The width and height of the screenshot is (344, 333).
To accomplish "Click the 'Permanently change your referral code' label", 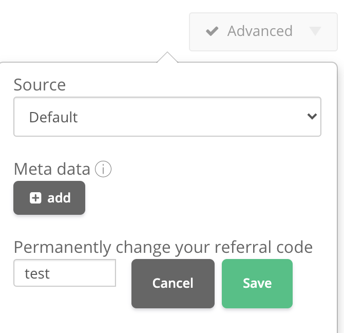I will (x=163, y=247).
